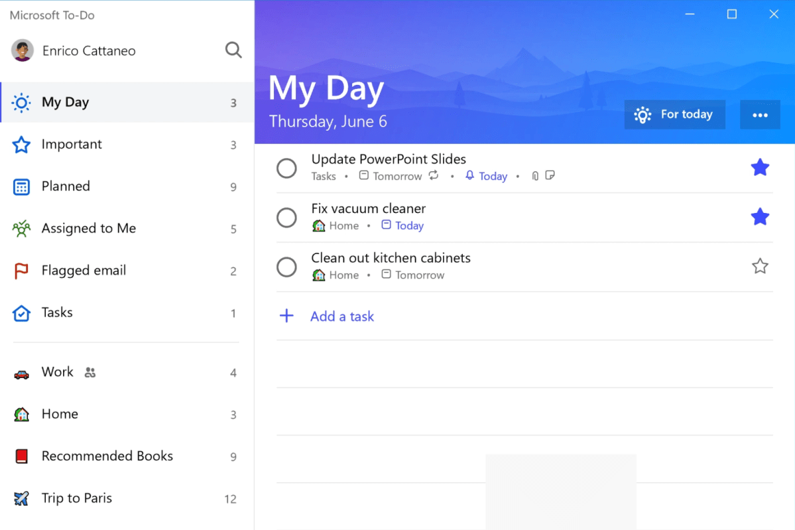Viewport: 795px width, 530px height.
Task: Star Clean out kitchen cabinets as important
Action: pyautogui.click(x=760, y=267)
